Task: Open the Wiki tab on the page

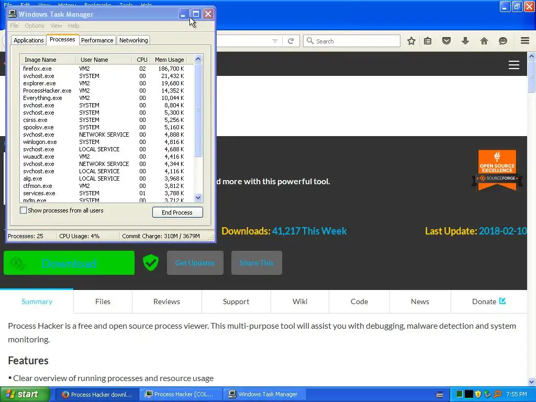Action: (300, 301)
